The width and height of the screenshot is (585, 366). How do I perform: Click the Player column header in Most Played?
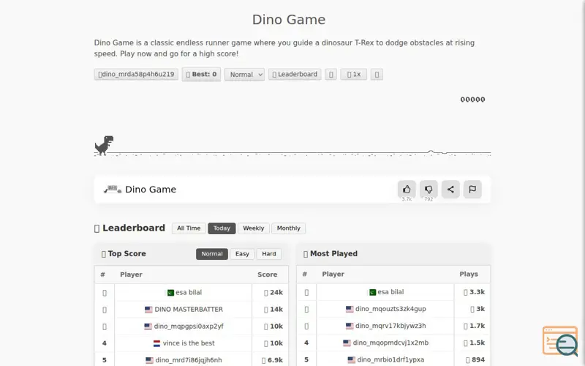click(333, 274)
